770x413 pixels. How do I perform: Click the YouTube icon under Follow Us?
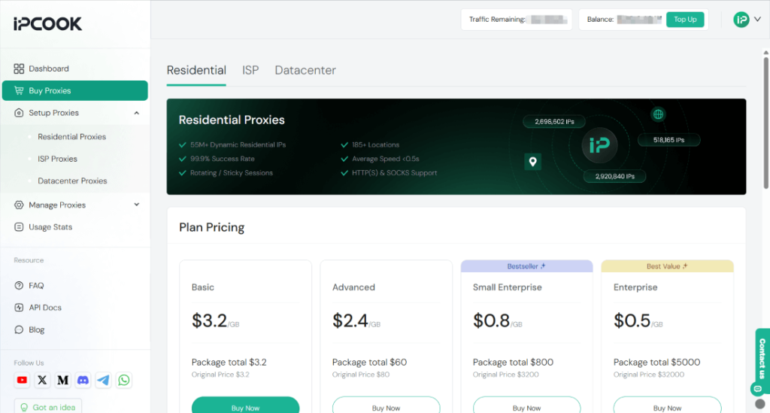[22, 381]
